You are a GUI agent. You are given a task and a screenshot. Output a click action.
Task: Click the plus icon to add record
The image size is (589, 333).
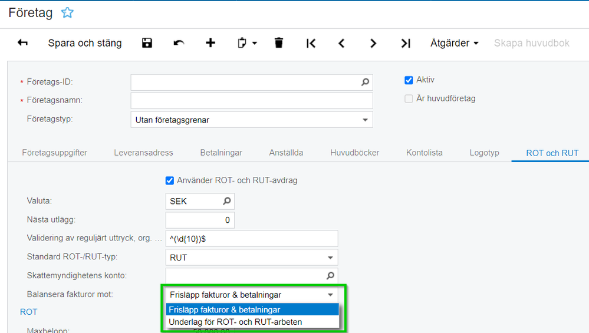pyautogui.click(x=210, y=43)
